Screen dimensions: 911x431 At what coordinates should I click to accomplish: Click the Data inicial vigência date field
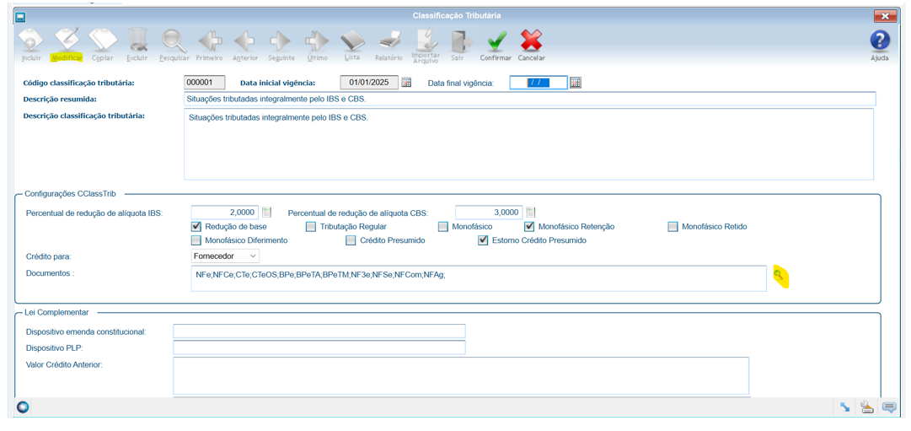pos(369,83)
